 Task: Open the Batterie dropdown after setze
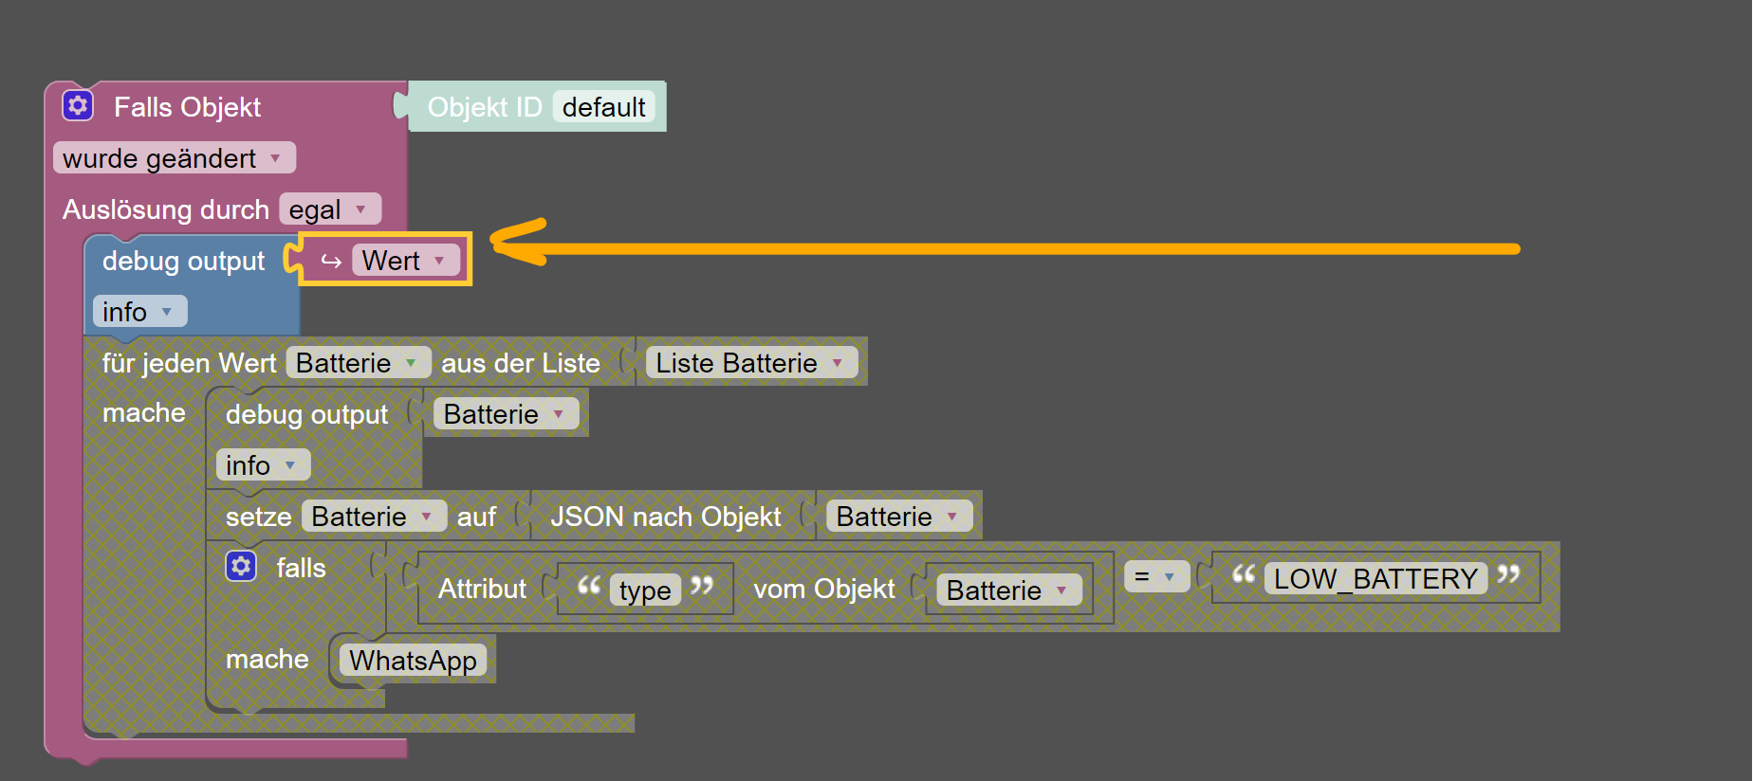[x=375, y=517]
